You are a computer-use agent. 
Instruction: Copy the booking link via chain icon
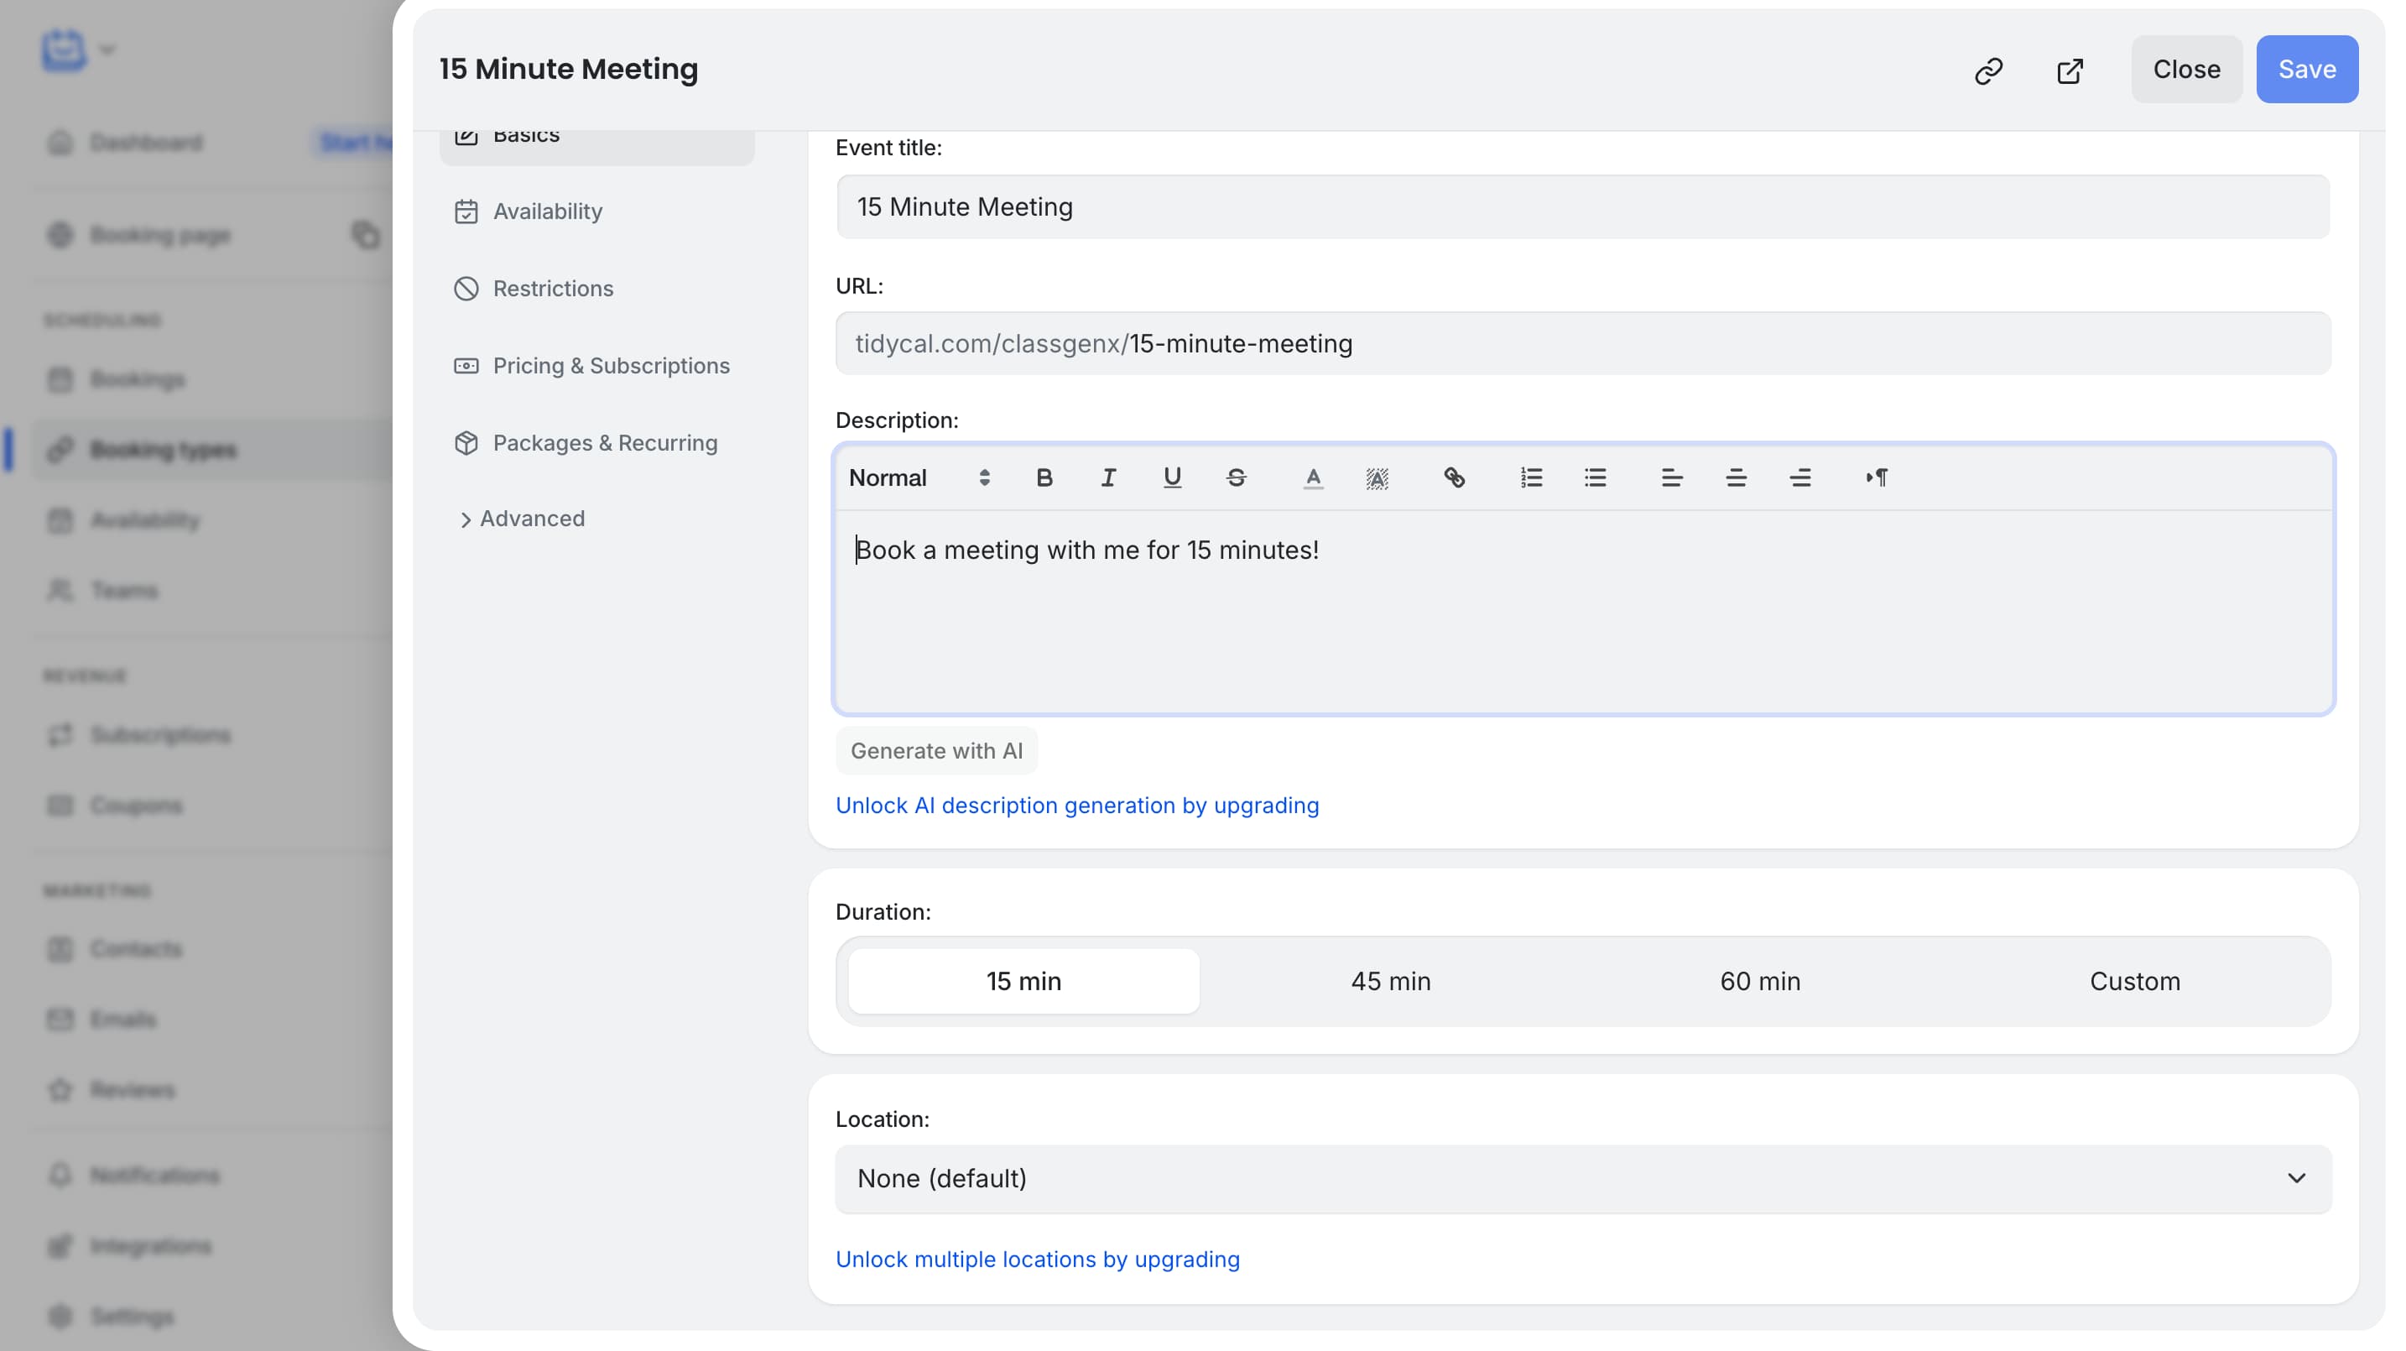pyautogui.click(x=1988, y=70)
